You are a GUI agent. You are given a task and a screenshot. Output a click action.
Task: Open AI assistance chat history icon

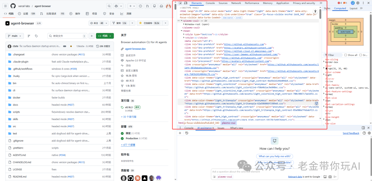click(x=186, y=133)
